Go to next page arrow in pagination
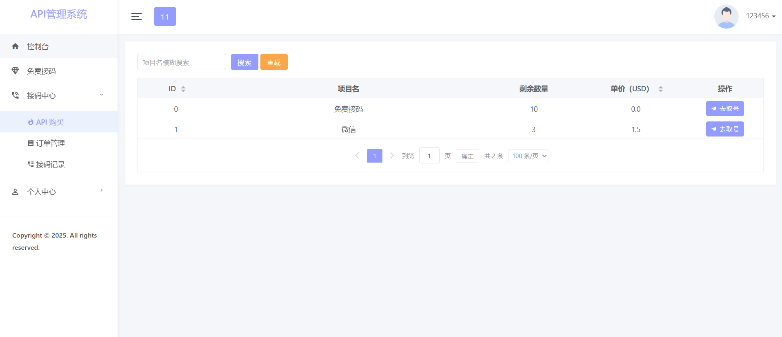 click(392, 156)
